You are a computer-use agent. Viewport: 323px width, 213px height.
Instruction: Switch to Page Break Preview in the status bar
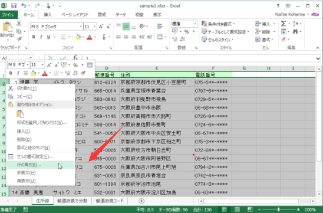click(x=250, y=209)
